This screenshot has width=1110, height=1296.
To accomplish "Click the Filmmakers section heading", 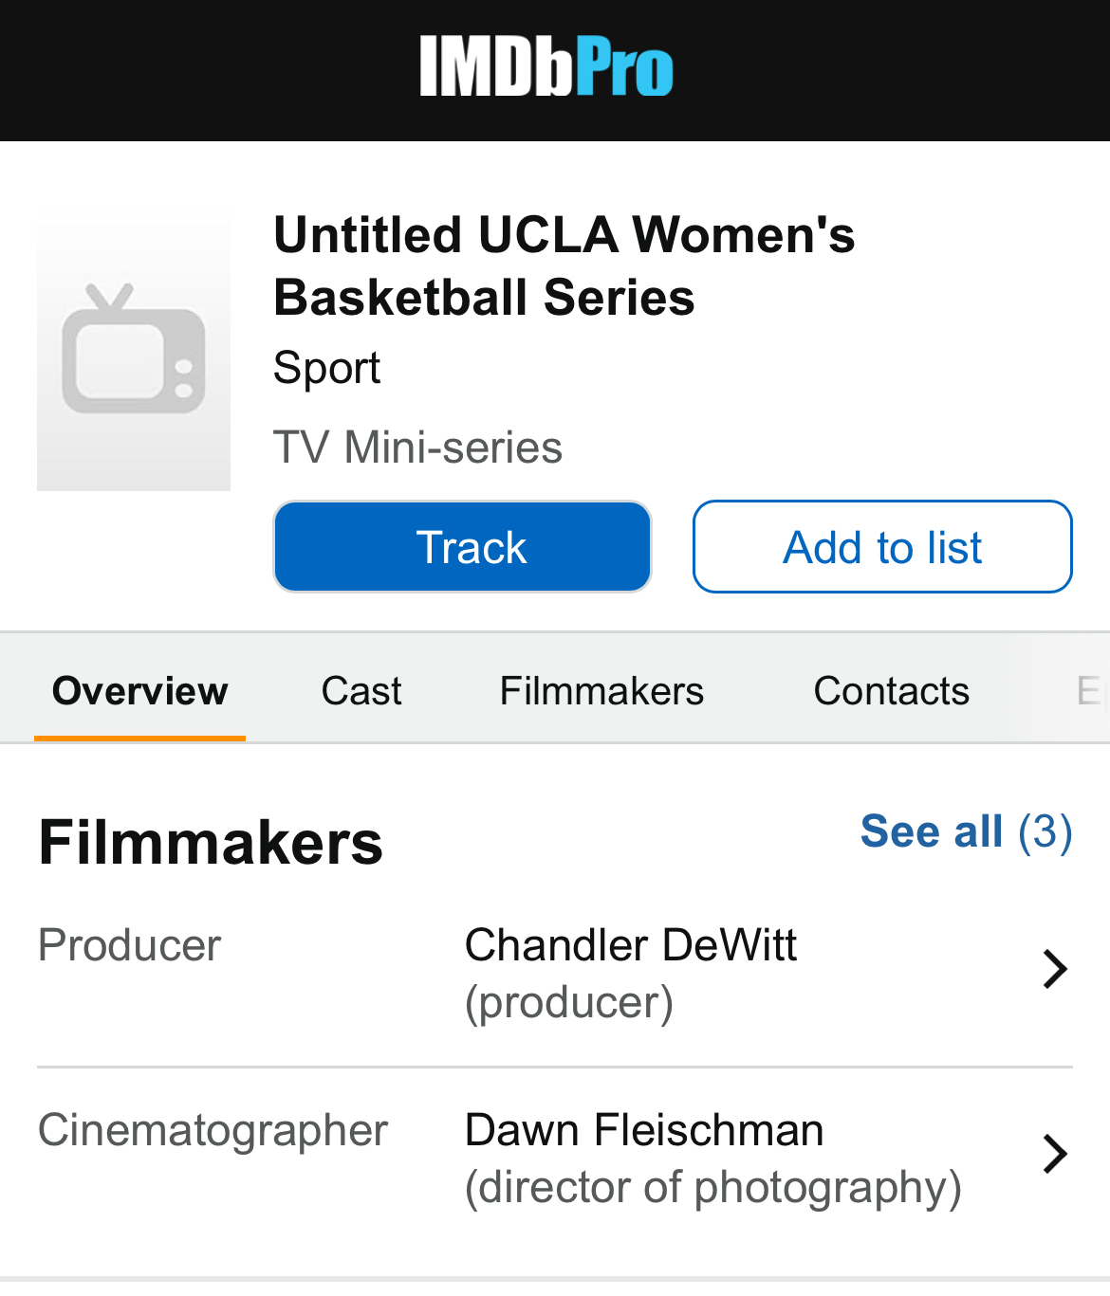I will (211, 843).
